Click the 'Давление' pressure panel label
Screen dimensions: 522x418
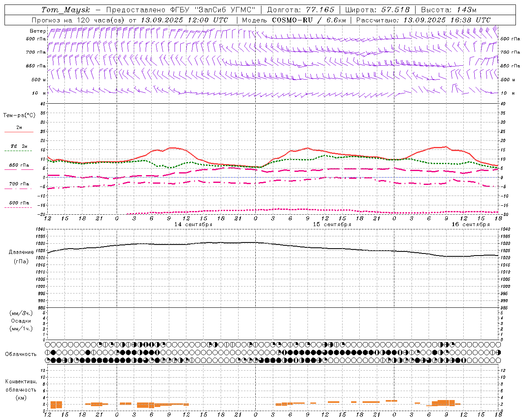[x=21, y=252]
